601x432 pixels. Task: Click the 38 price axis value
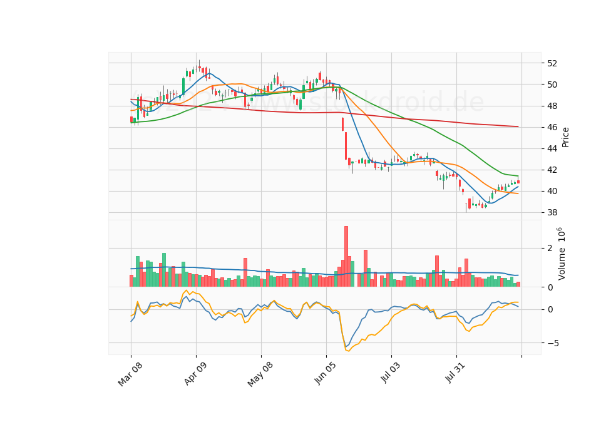552,213
